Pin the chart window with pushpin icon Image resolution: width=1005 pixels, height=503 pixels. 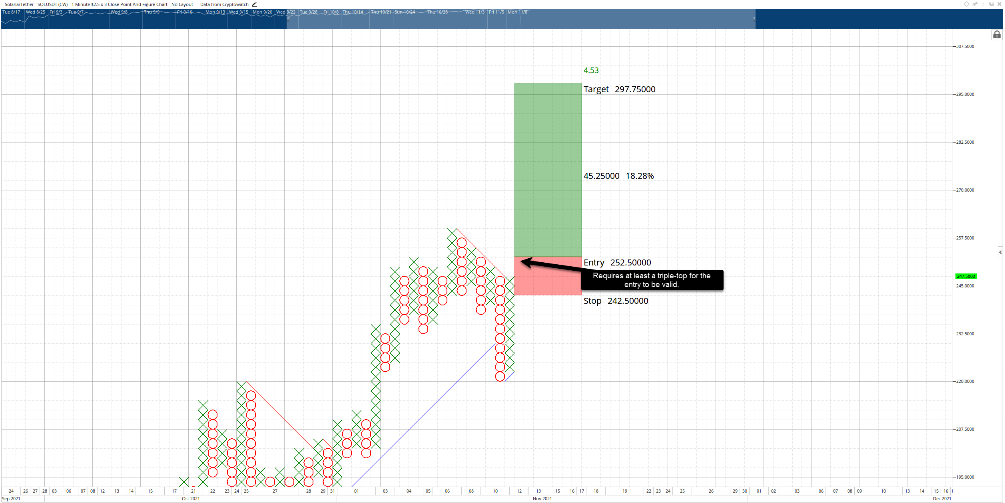click(x=975, y=4)
